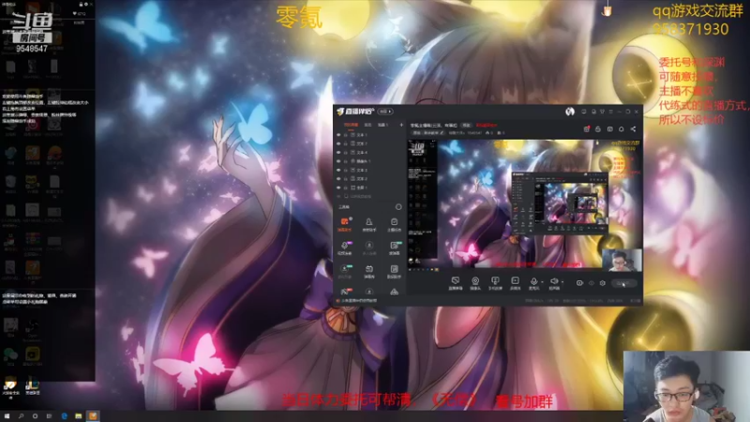Switch to the first red scene tab

[x=351, y=125]
